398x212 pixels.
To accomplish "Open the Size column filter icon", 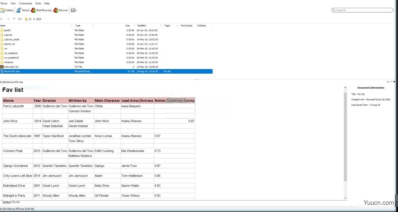I will click(134, 25).
